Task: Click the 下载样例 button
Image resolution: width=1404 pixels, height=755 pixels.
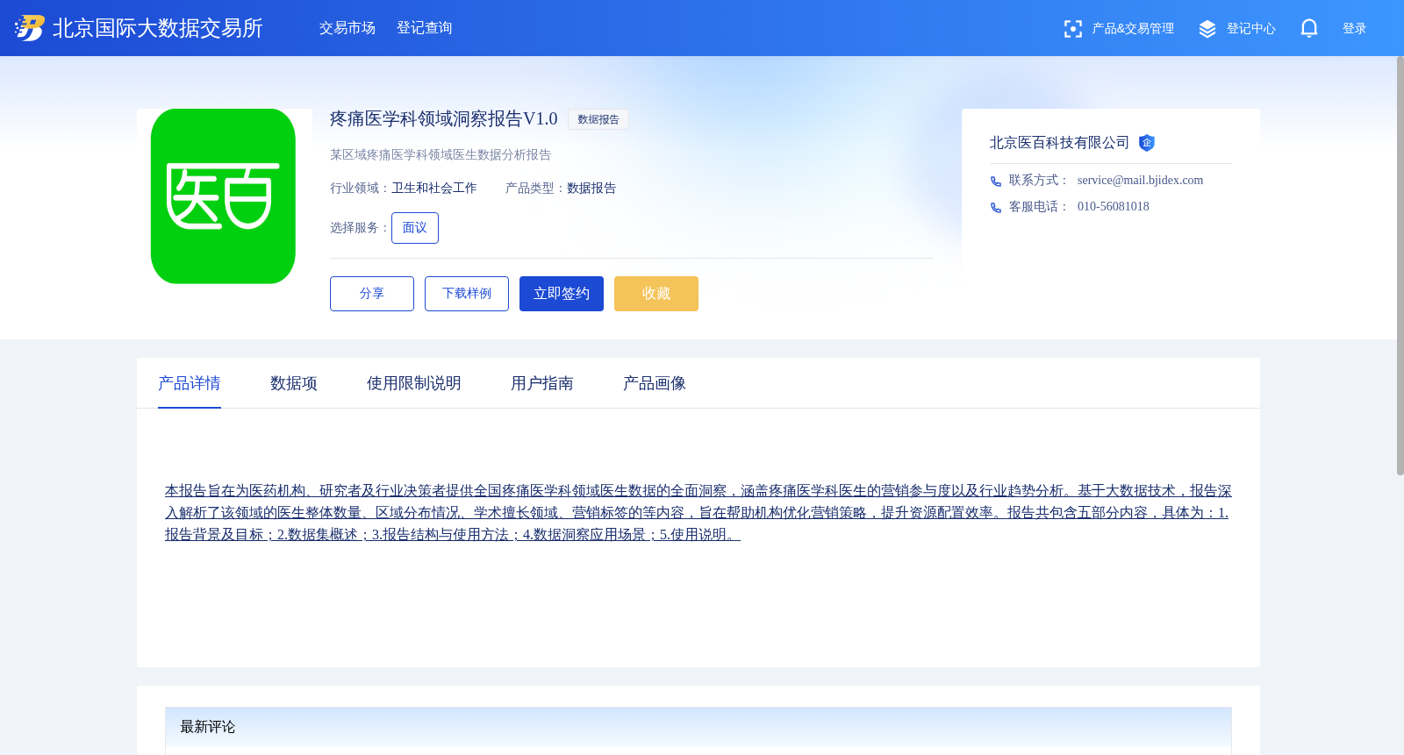Action: coord(467,294)
